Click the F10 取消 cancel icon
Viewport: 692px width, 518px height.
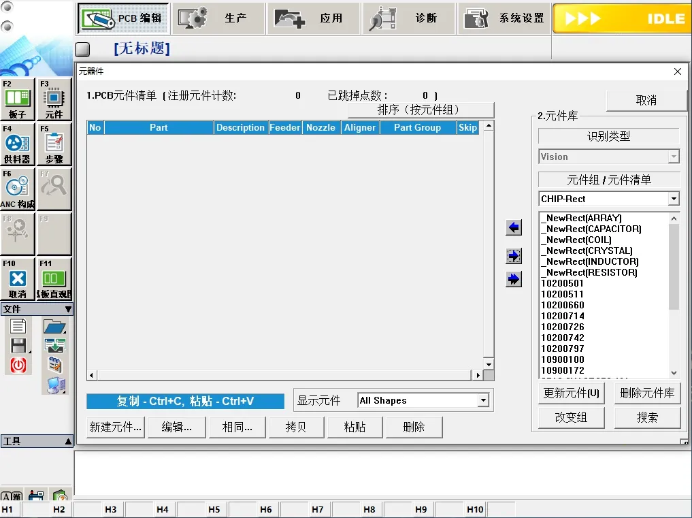point(18,279)
